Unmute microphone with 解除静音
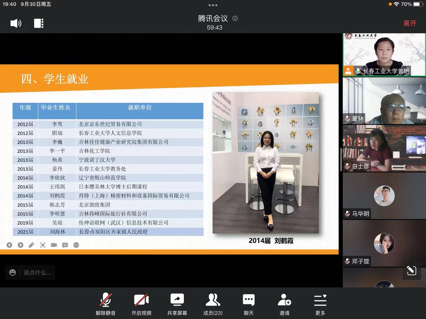426x319 pixels. click(106, 304)
